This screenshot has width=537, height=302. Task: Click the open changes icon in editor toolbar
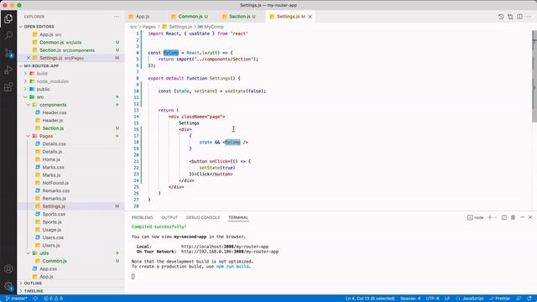pyautogui.click(x=510, y=17)
